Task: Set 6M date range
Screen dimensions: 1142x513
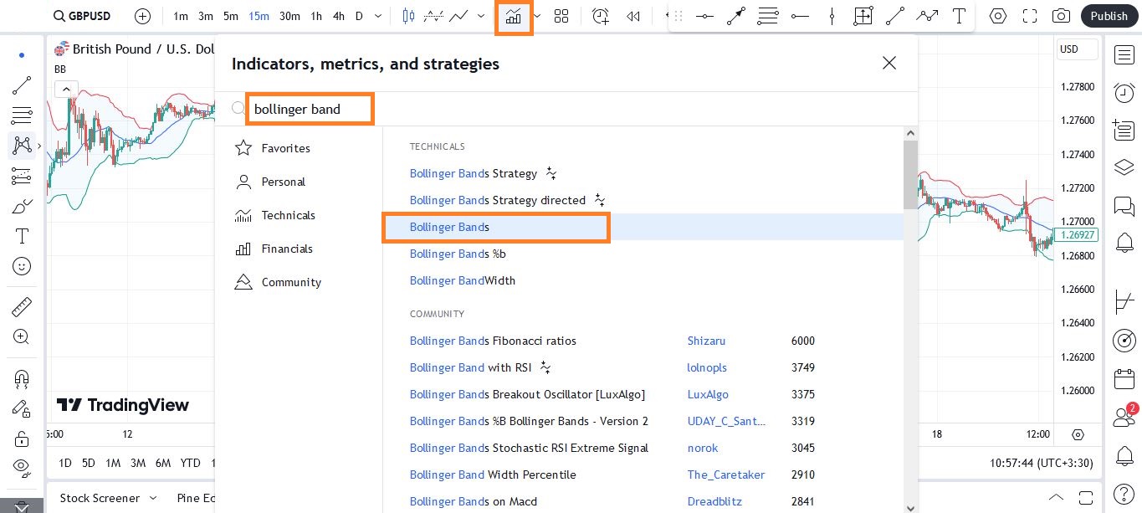Action: coord(163,463)
